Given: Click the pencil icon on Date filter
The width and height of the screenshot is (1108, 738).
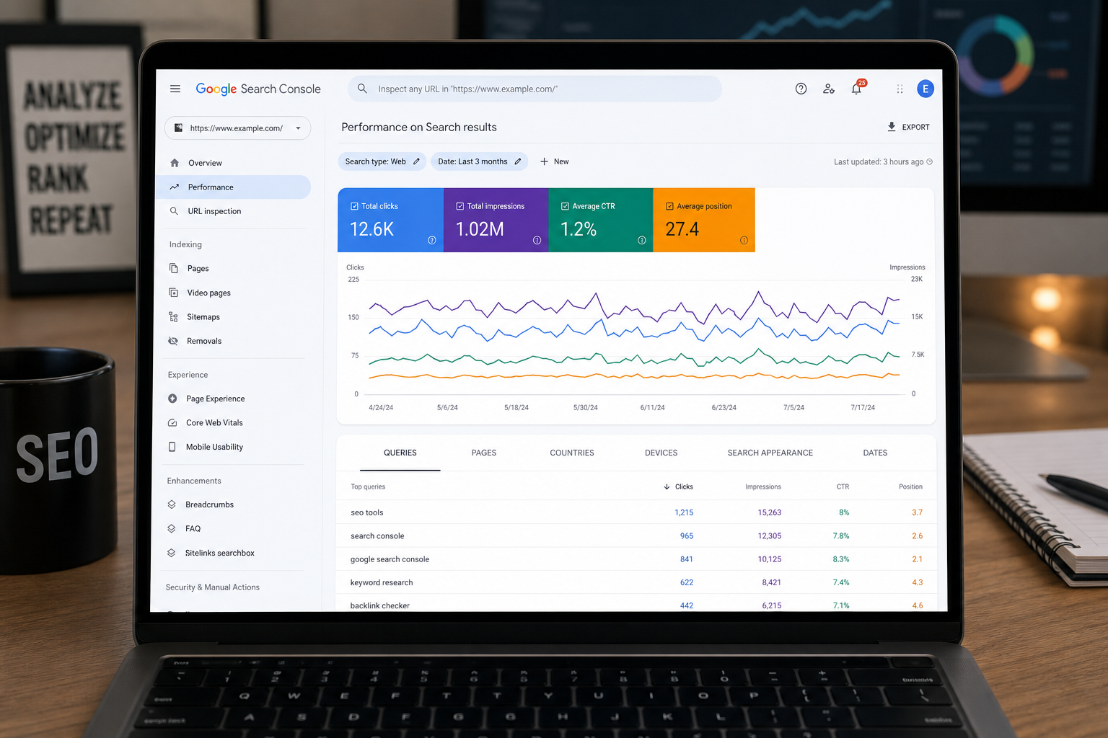Looking at the screenshot, I should [x=518, y=161].
